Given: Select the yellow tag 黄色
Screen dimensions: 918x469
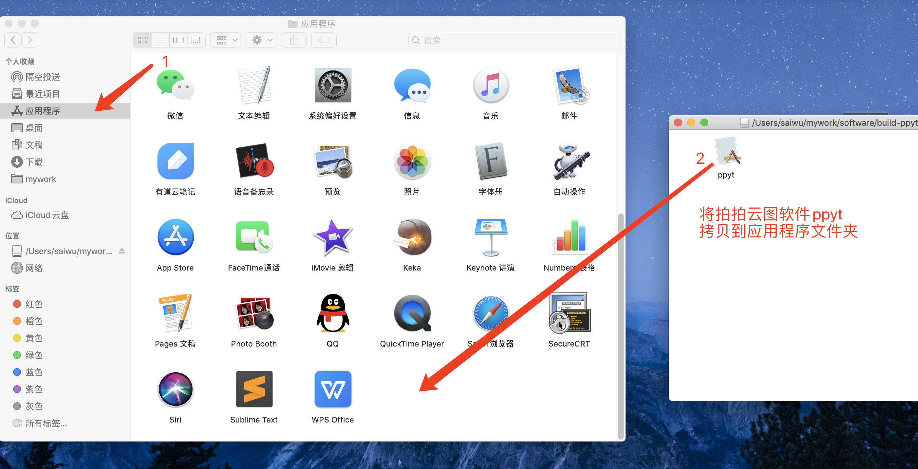Looking at the screenshot, I should (65, 338).
